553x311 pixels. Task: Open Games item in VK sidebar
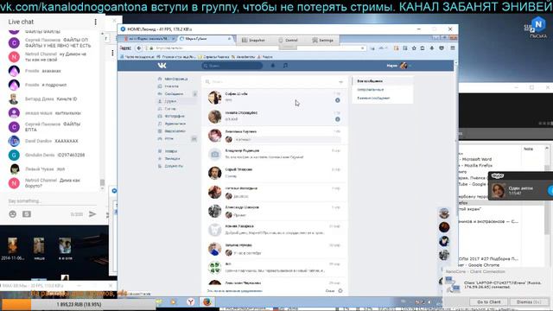tap(169, 138)
